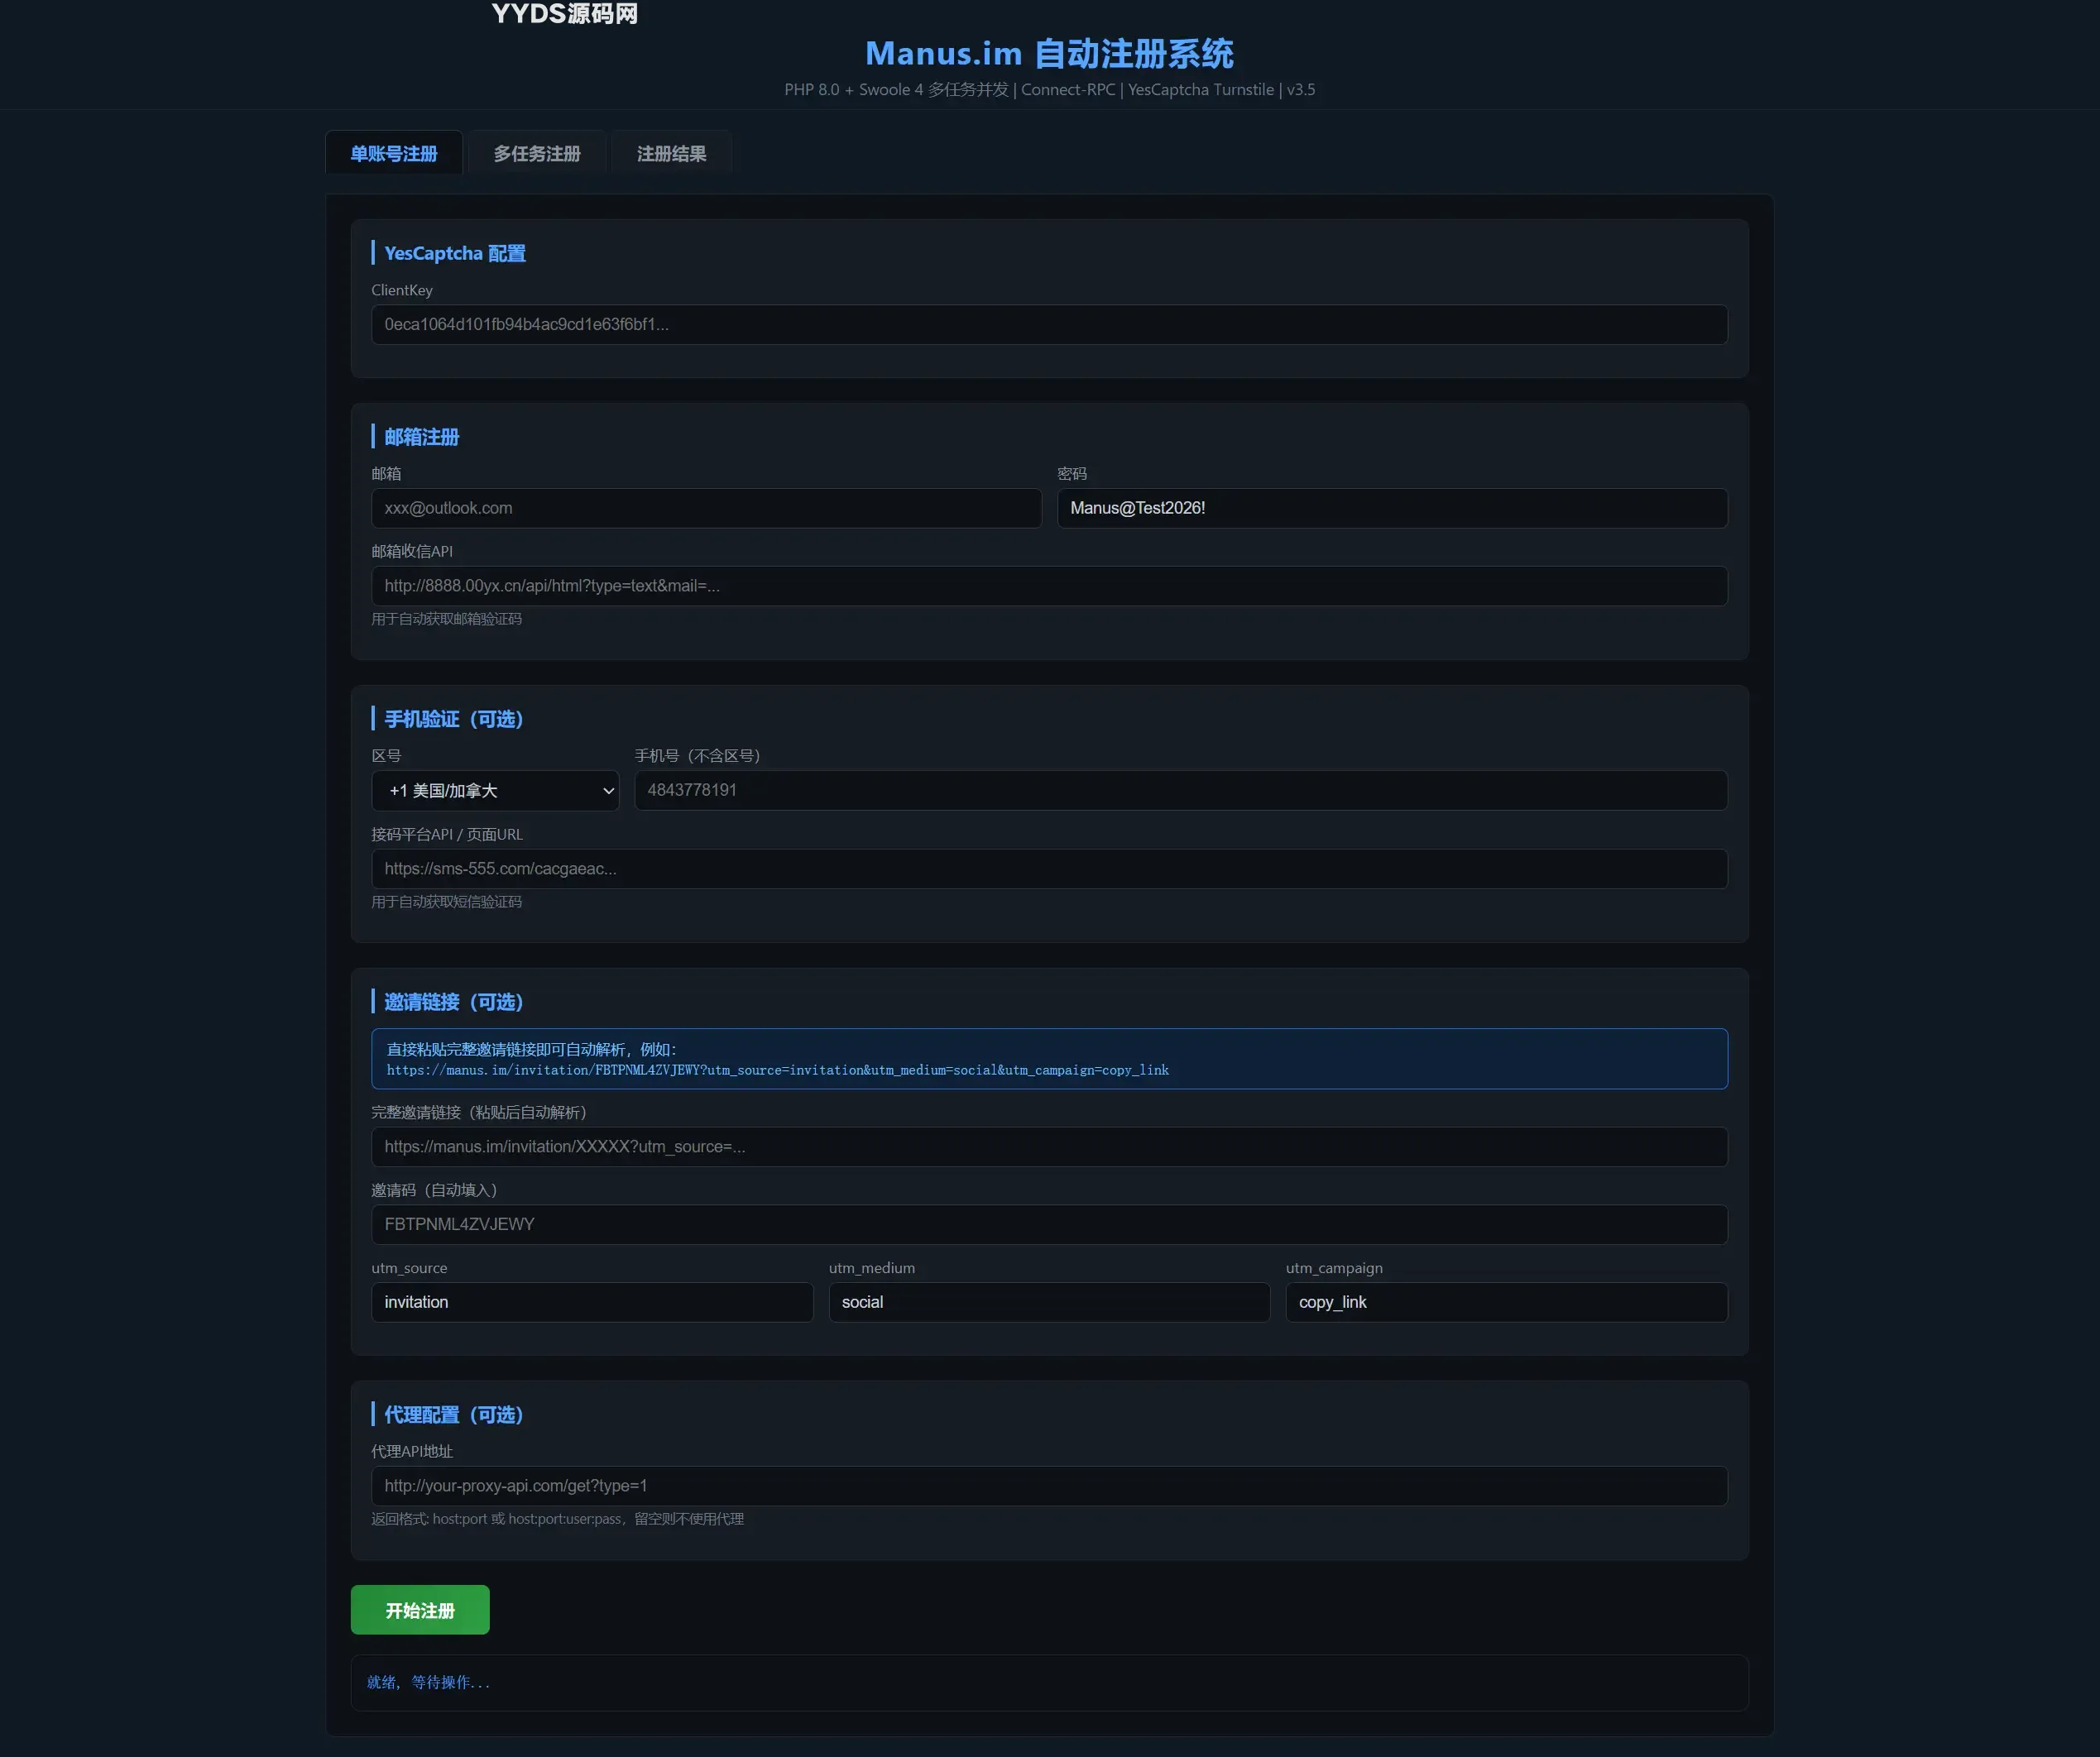Start registration with the 开始注册 button
Image resolution: width=2100 pixels, height=1757 pixels.
420,1610
